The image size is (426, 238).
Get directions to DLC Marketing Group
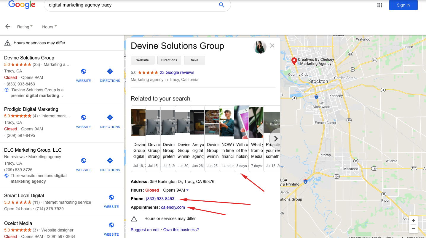[x=110, y=161]
